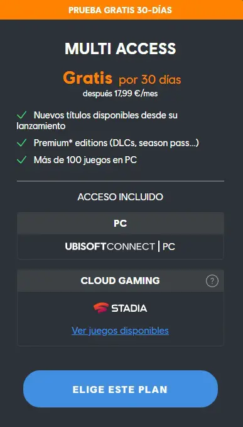The width and height of the screenshot is (243, 427).
Task: Click the Gratis por 30 días price text
Action: click(x=122, y=79)
